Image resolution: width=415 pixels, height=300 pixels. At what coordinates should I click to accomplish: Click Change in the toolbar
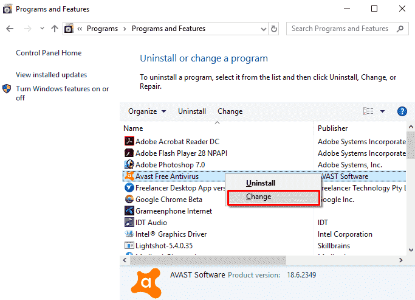pos(230,111)
